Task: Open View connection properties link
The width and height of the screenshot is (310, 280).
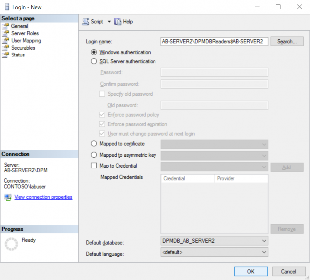Action: 43,197
